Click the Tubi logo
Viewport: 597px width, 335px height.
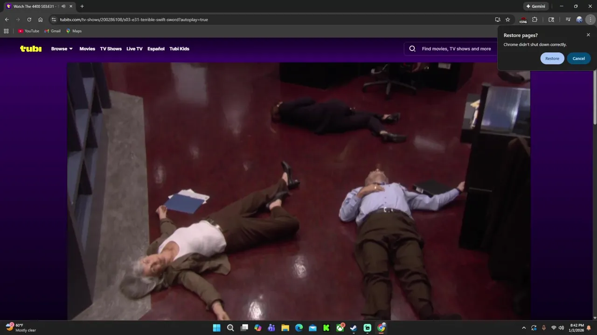coord(31,48)
